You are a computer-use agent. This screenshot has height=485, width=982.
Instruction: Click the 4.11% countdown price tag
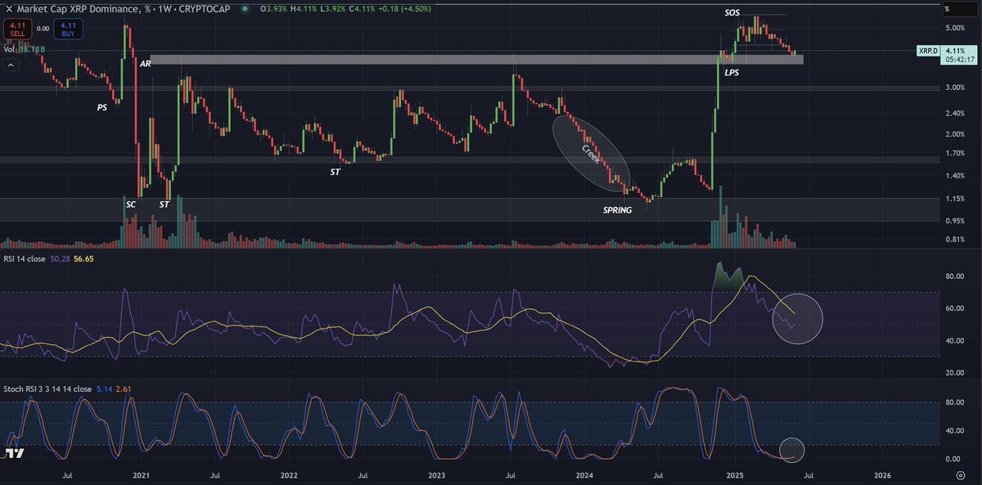[x=960, y=55]
